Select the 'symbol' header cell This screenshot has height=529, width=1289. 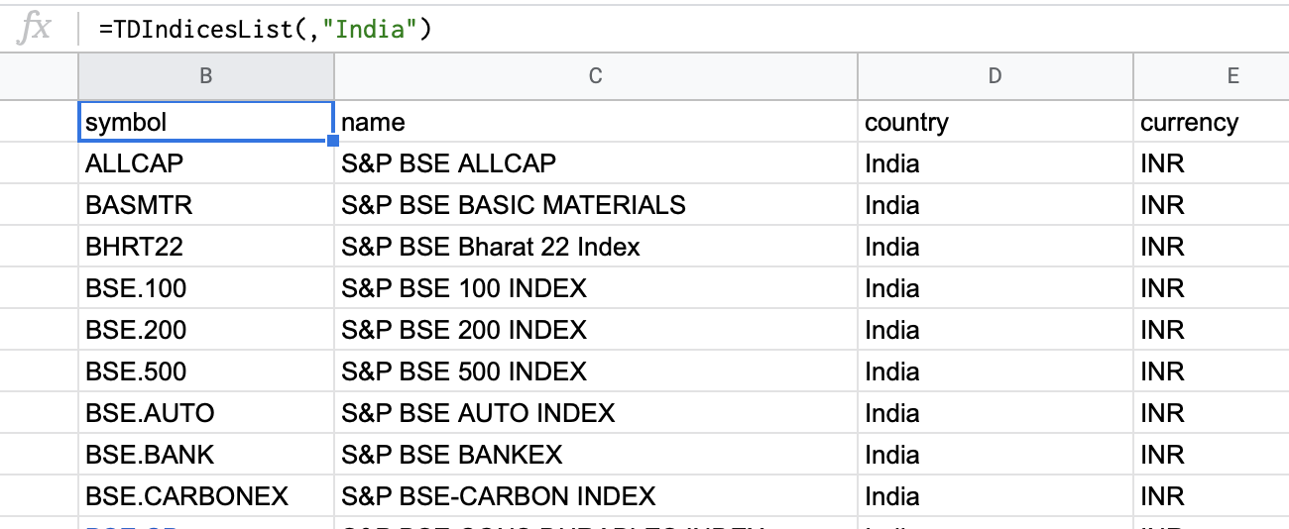206,122
